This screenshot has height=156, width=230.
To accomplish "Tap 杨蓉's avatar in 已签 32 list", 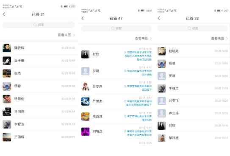I will (162, 64).
